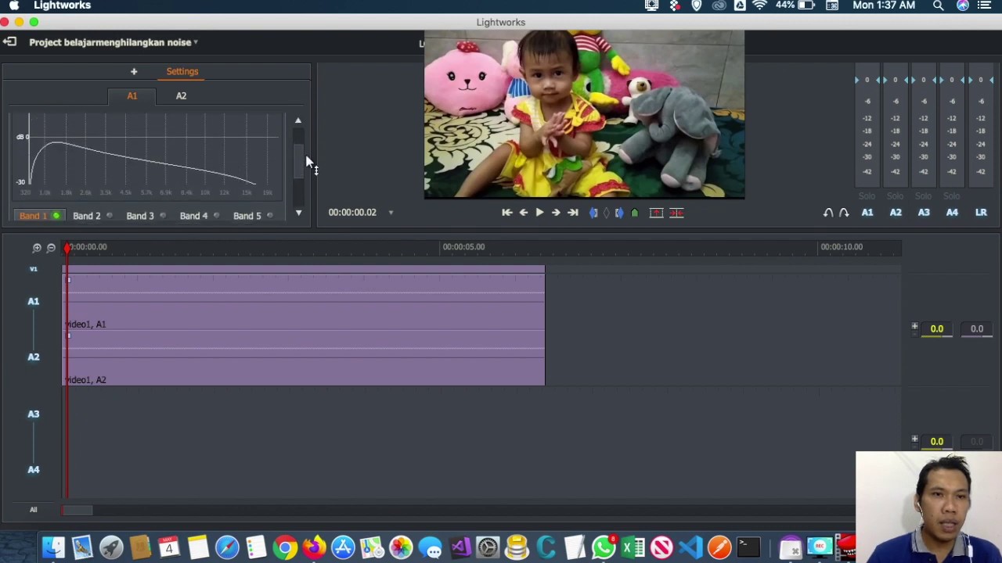Open Finder from the dock

[x=53, y=547]
